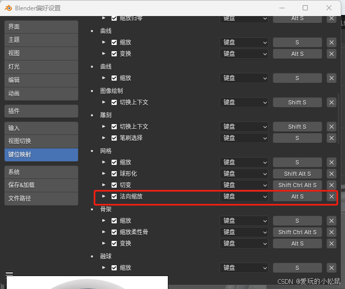Expand 笔刷选择 entry triangle
This screenshot has width=345, height=289.
pyautogui.click(x=104, y=138)
